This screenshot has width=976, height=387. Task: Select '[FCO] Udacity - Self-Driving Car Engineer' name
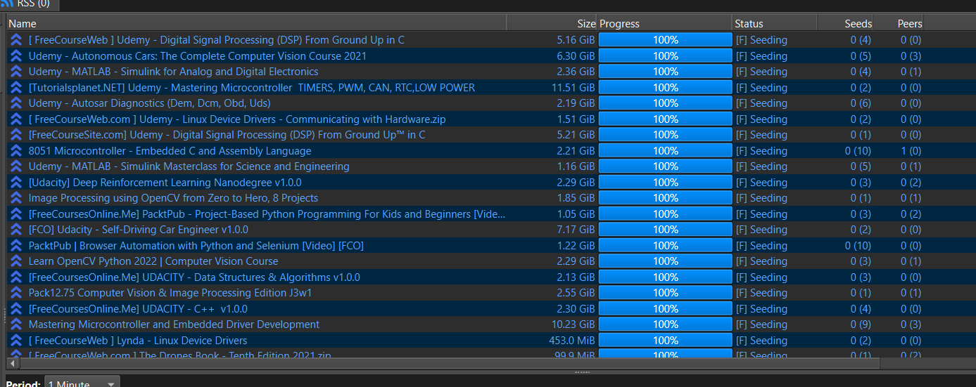click(139, 230)
